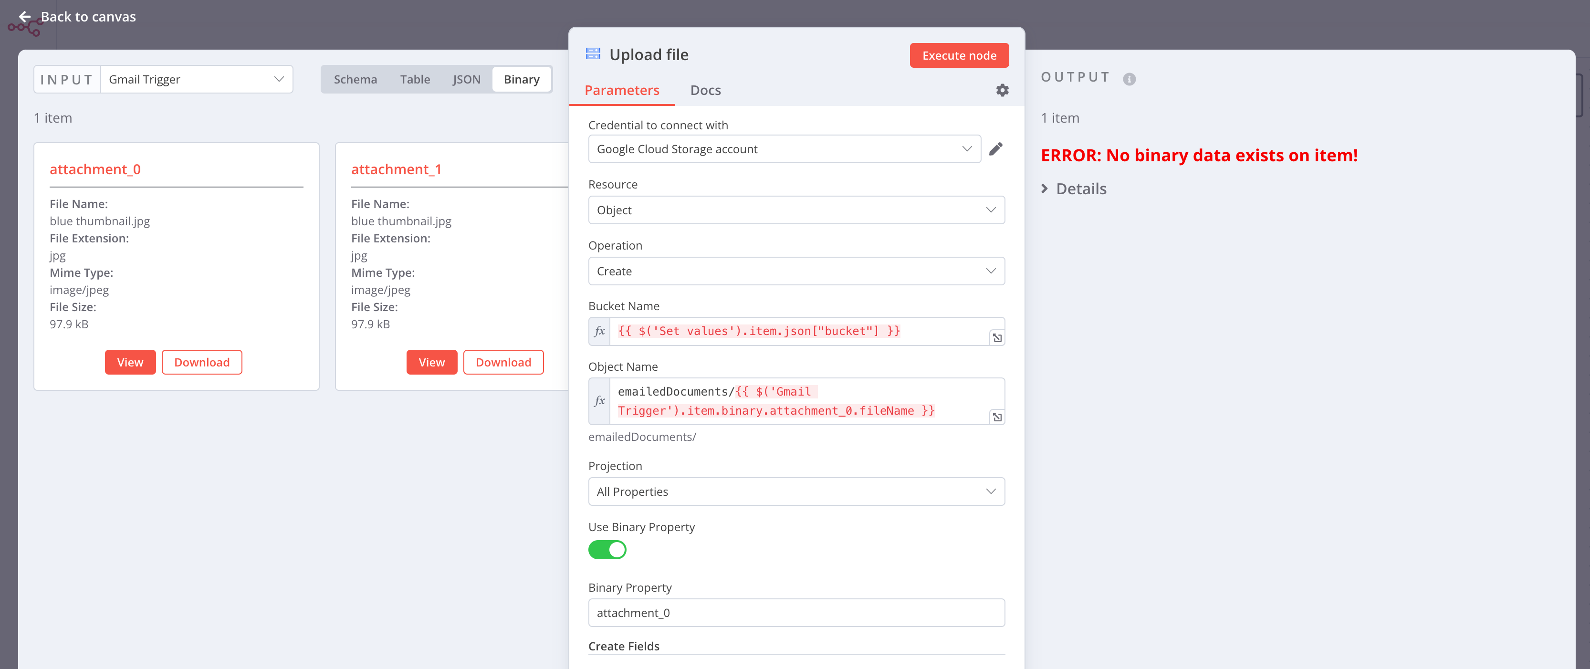
Task: Click fx icon beside Bucket Name
Action: point(599,332)
